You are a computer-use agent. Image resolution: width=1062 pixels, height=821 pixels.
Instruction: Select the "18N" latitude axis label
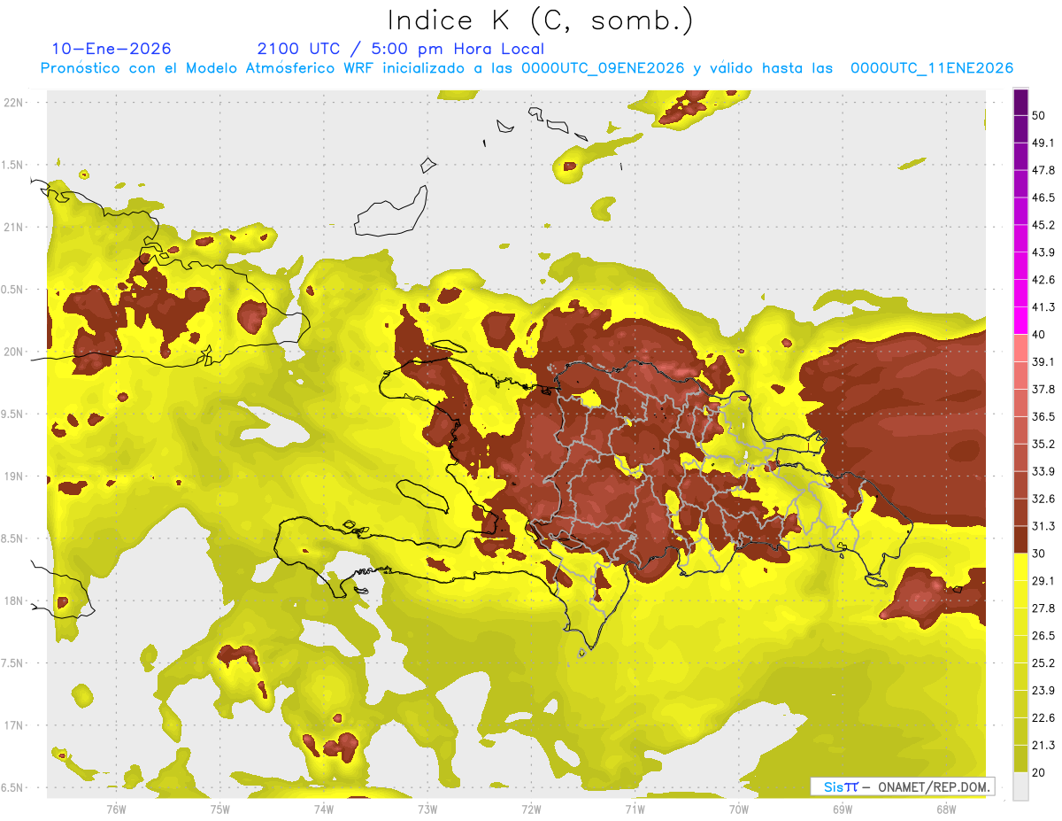(15, 600)
